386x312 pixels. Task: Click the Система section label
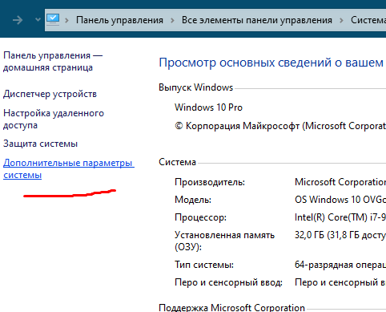[177, 162]
